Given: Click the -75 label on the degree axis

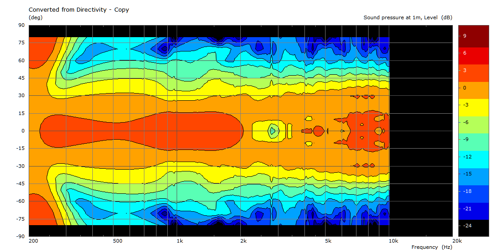Looking at the screenshot, I should (x=20, y=218).
